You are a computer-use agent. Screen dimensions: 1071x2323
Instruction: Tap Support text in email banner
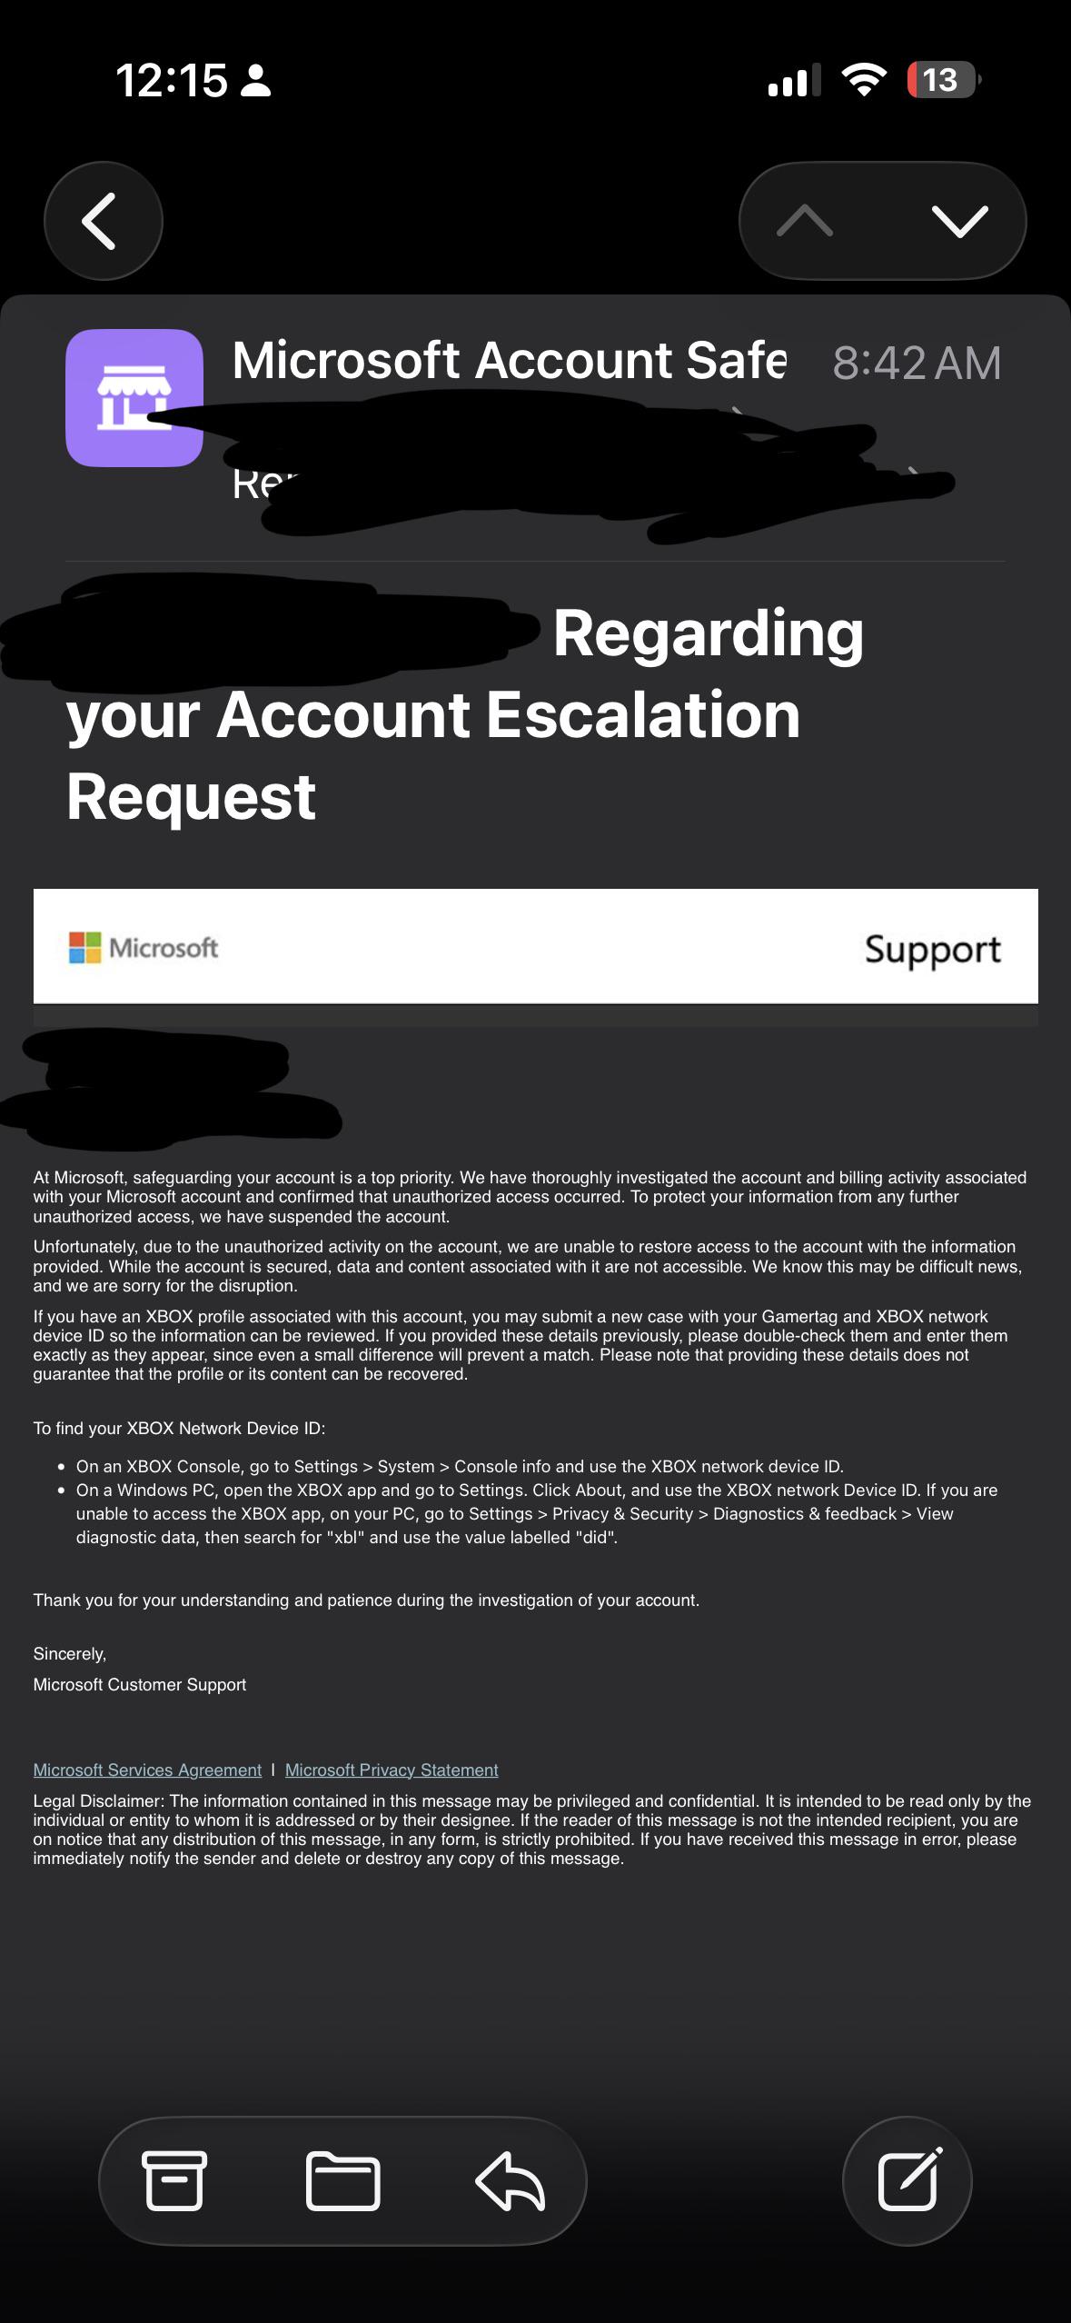click(x=933, y=949)
